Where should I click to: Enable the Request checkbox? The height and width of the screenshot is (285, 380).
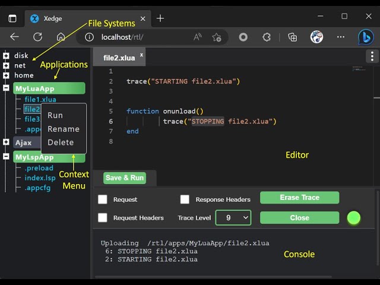103,199
